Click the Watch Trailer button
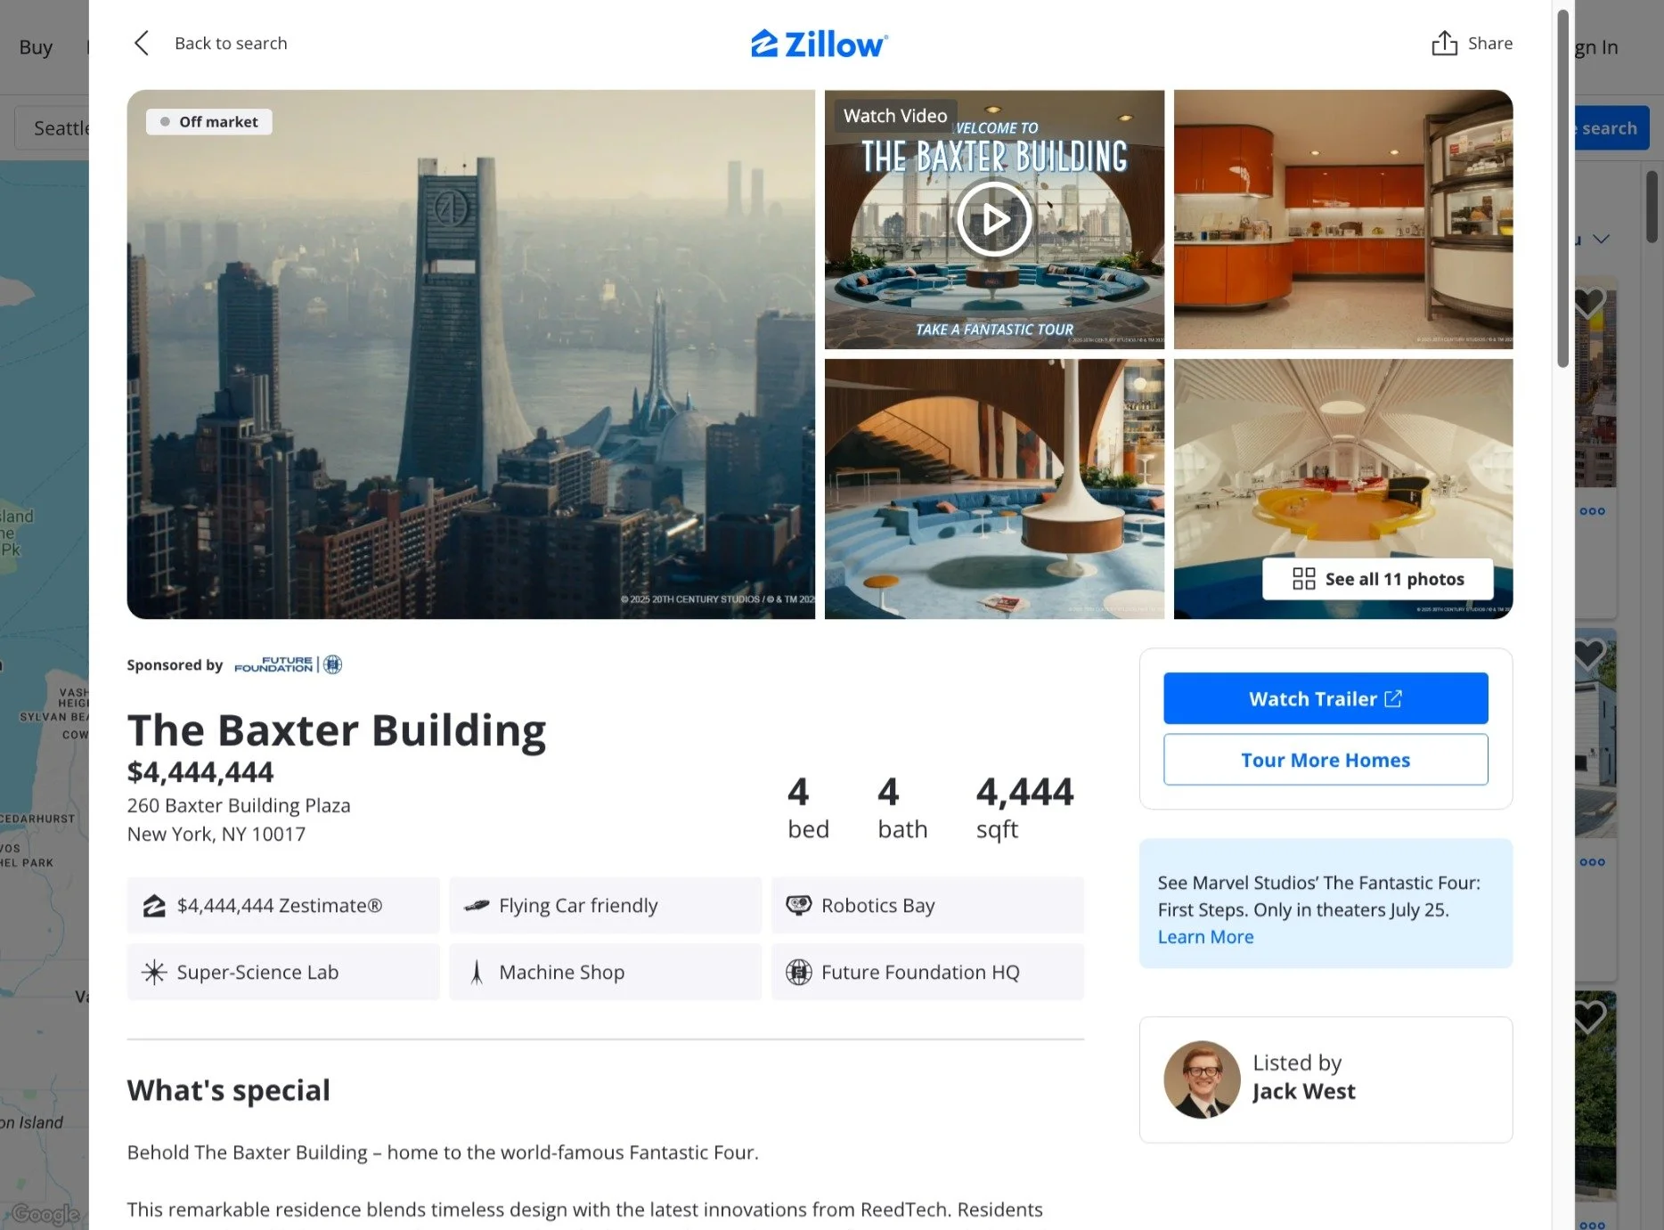This screenshot has width=1664, height=1230. point(1325,698)
